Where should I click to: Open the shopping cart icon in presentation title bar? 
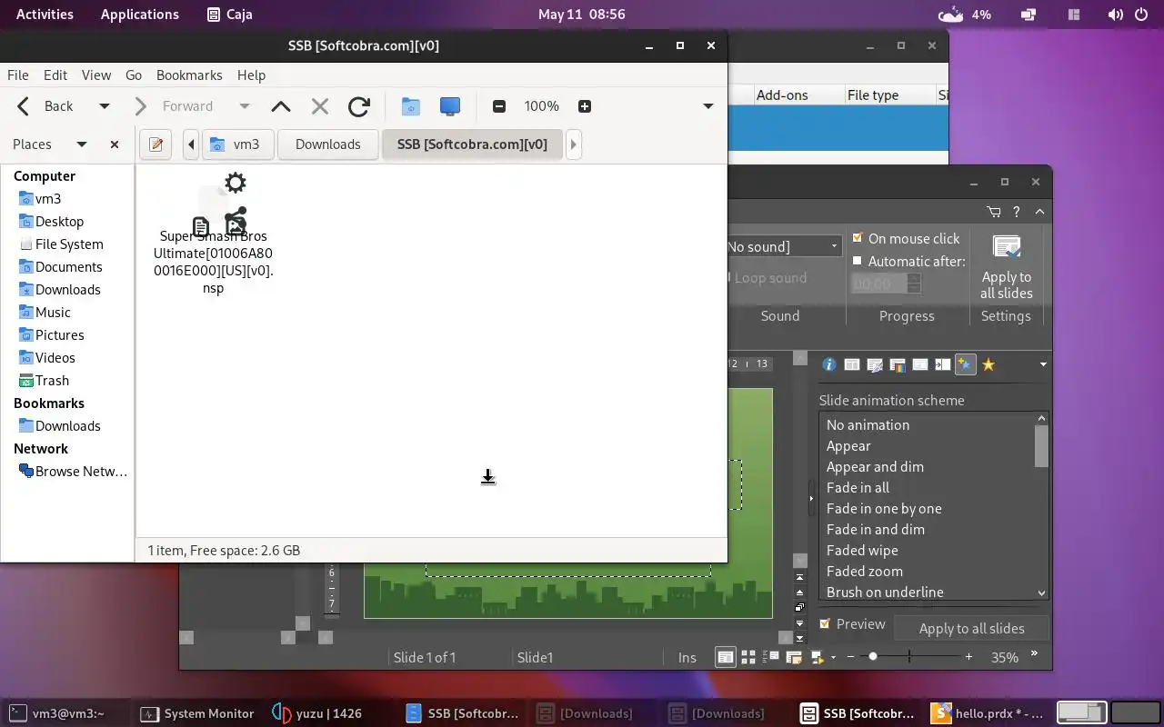pyautogui.click(x=994, y=212)
